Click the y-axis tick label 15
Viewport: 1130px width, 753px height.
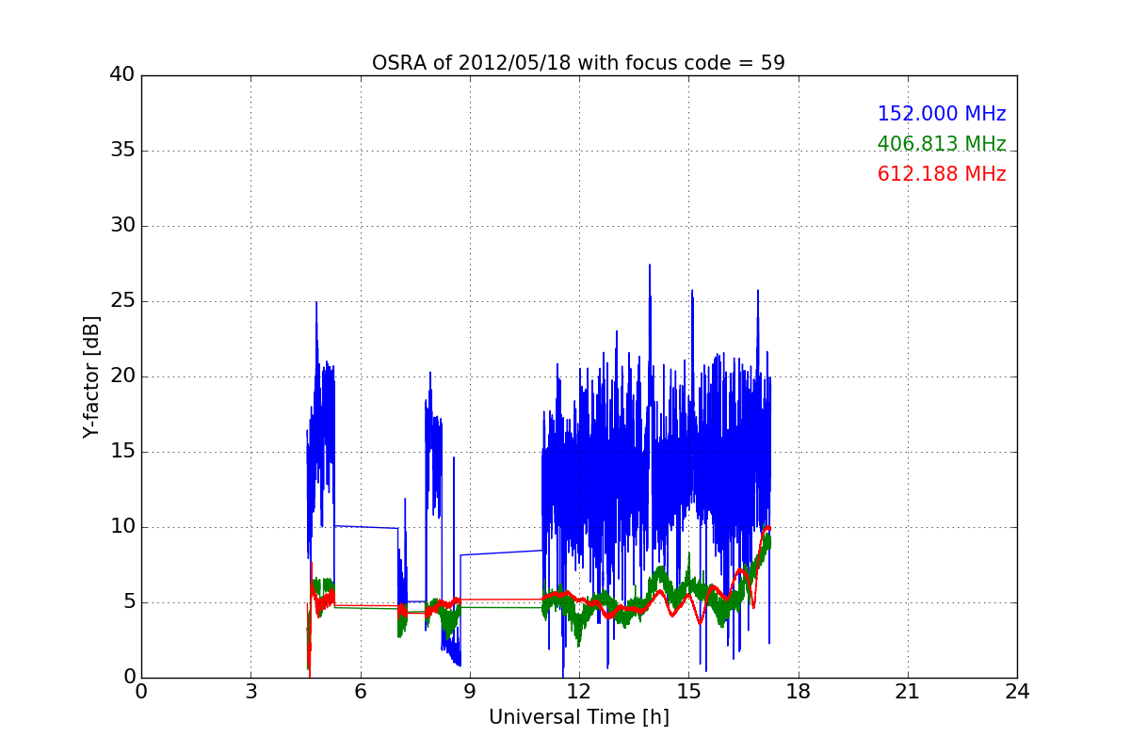point(122,452)
